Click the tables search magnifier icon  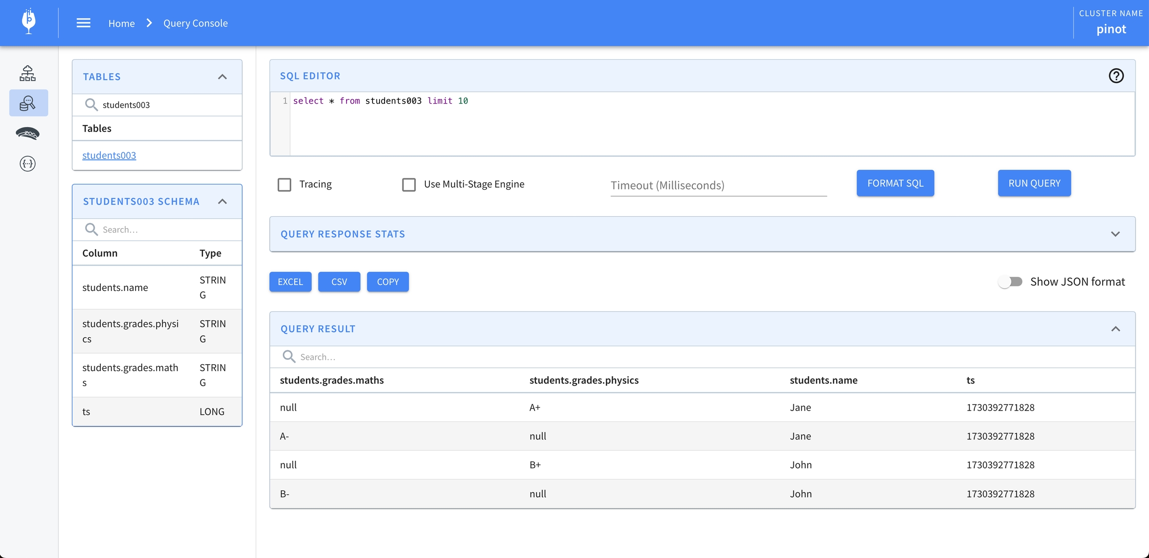click(x=91, y=105)
